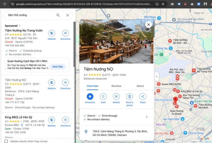
Task: Send place to phone icon
Action: [x=130, y=96]
